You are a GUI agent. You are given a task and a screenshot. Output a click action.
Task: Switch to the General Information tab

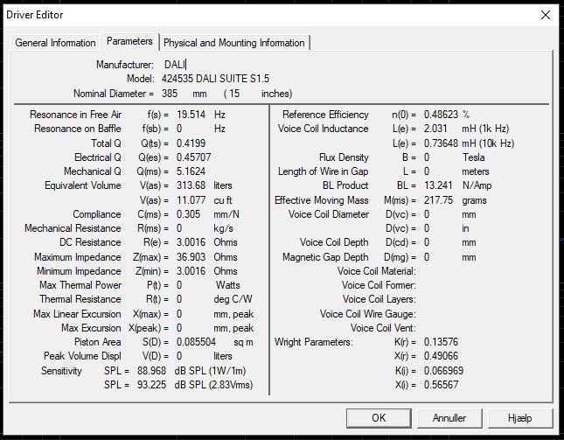[55, 43]
